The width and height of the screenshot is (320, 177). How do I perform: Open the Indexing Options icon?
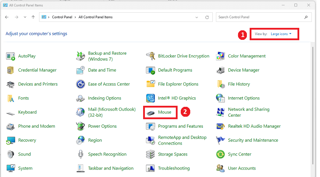point(81,98)
